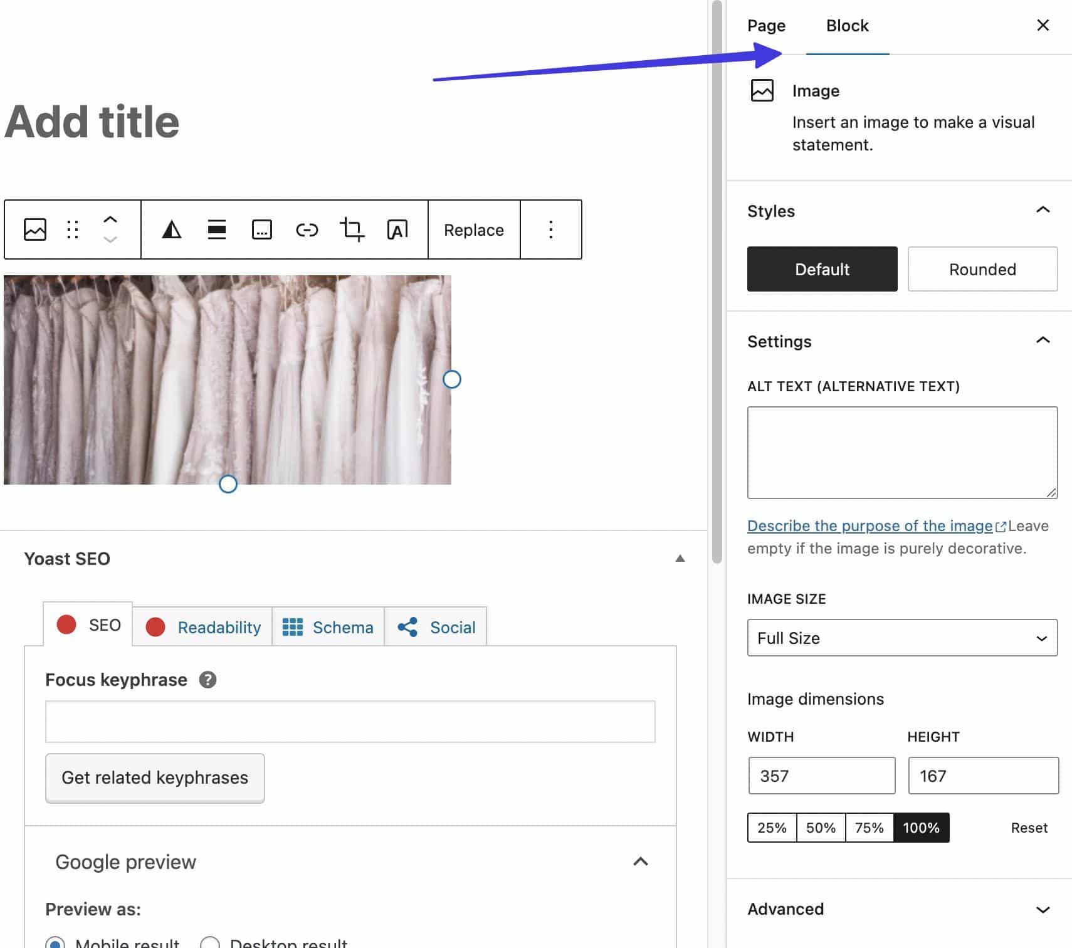Viewport: 1072px width, 948px height.
Task: Click the Get related keyphrases button
Action: tap(154, 777)
